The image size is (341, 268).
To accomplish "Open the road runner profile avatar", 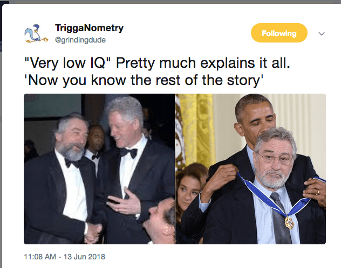I will pos(33,34).
